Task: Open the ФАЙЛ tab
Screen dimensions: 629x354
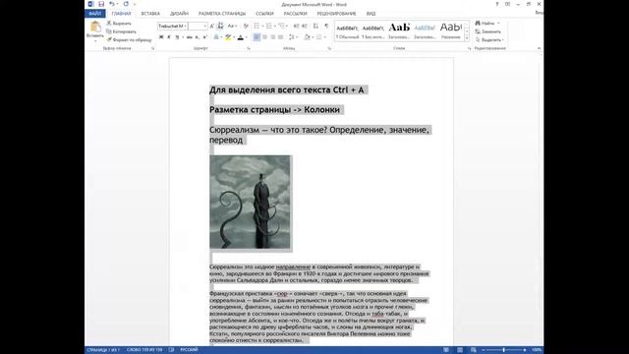Action: pos(95,14)
